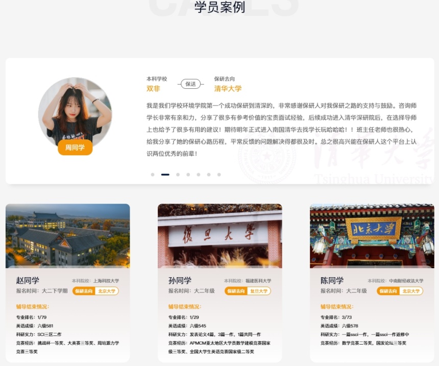
Task: Click 报名时间: 大二下学期 on 赵同学 card
Action: [42, 291]
